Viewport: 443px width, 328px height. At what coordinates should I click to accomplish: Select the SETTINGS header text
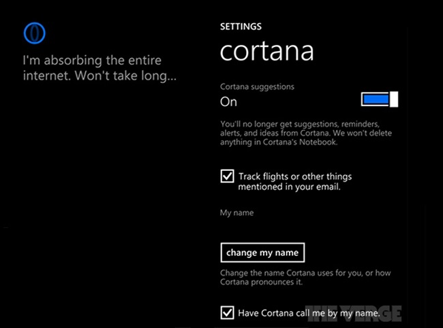(241, 27)
